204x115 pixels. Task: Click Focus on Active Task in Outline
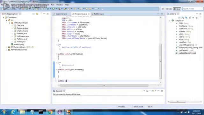[x=179, y=18]
